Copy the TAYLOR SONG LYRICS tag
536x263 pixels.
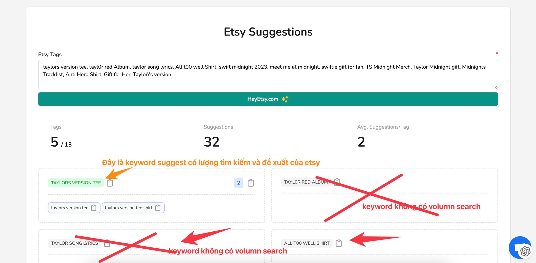pos(107,243)
